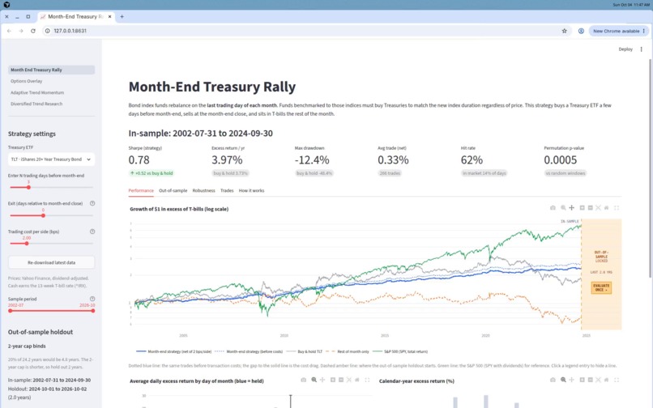Select zoom tool on calendar-year chart
653x408 pixels.
pos(563,380)
